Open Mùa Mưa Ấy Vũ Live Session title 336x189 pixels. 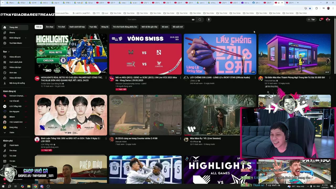[205, 138]
